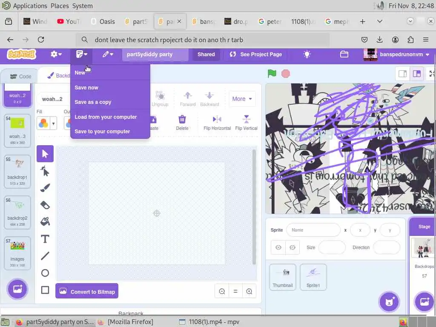Zoom in on the paint canvas
Image resolution: width=436 pixels, height=327 pixels.
pos(249,291)
